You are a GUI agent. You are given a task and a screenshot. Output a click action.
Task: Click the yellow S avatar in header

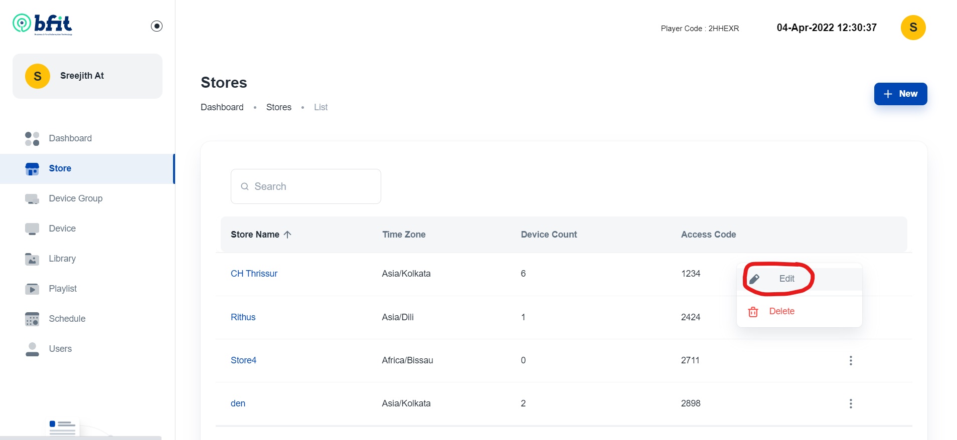tap(913, 28)
